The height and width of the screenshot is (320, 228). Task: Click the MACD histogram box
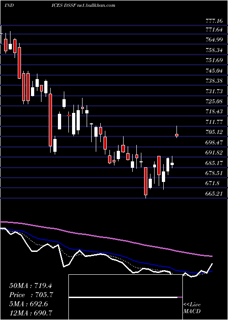click(125, 297)
